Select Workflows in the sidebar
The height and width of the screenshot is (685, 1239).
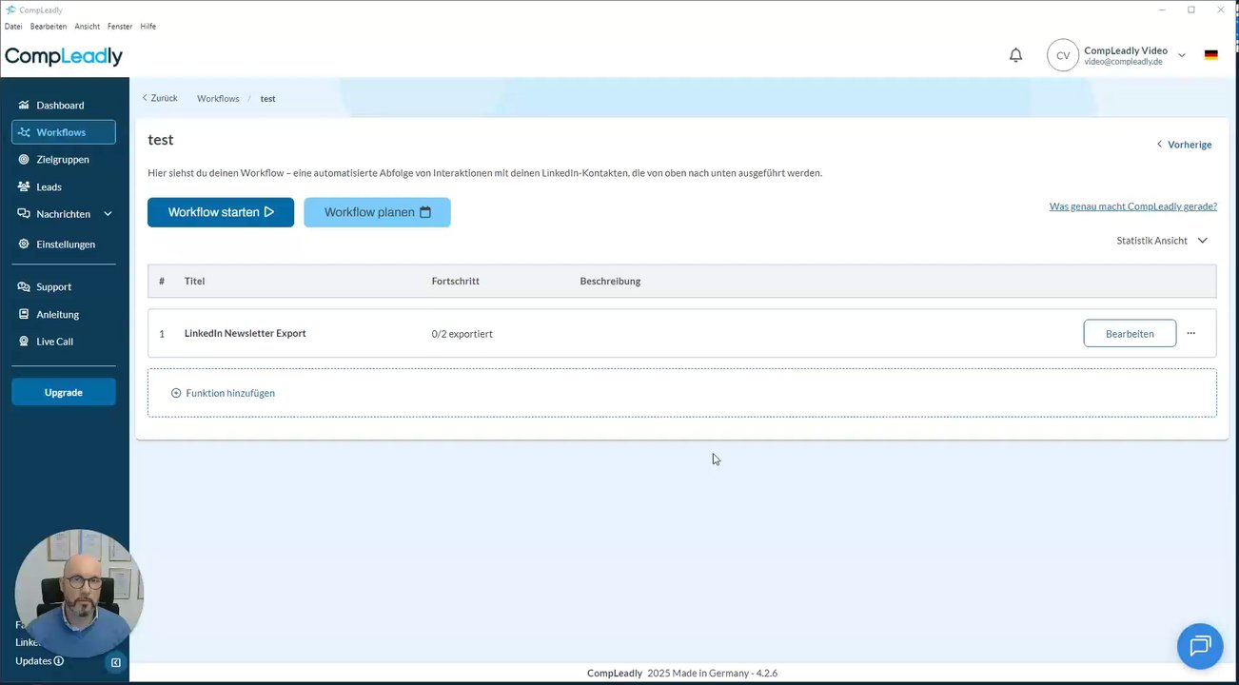coord(64,132)
